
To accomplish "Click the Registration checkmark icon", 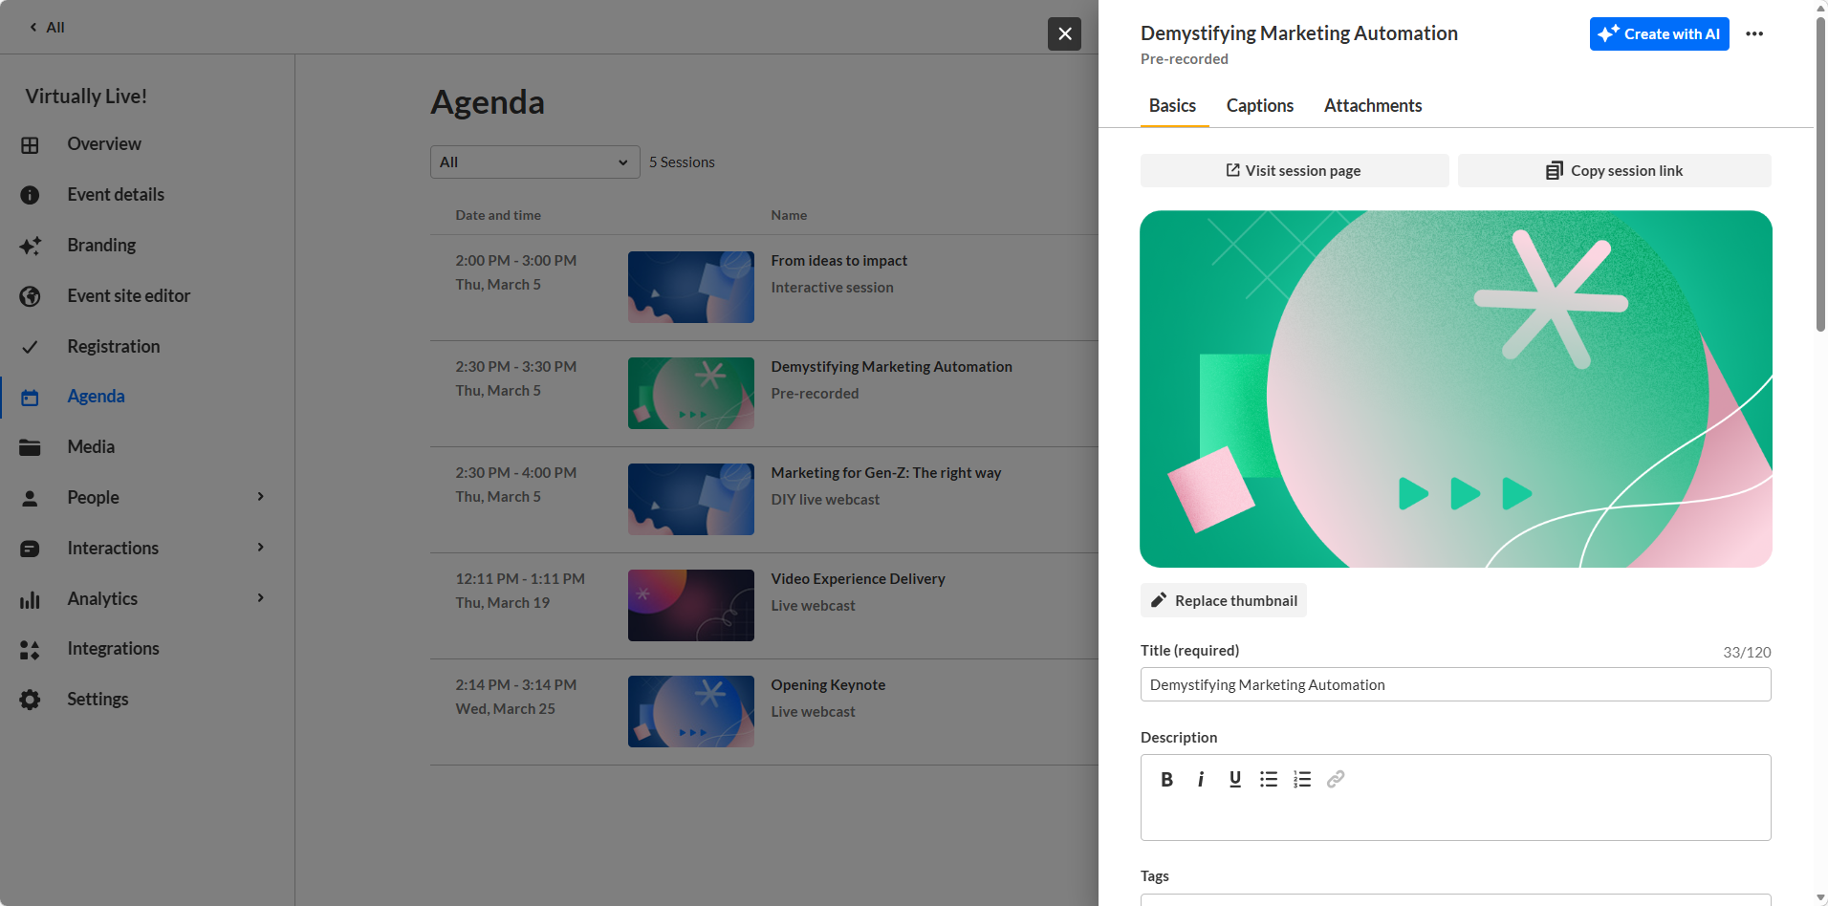I will click(31, 347).
